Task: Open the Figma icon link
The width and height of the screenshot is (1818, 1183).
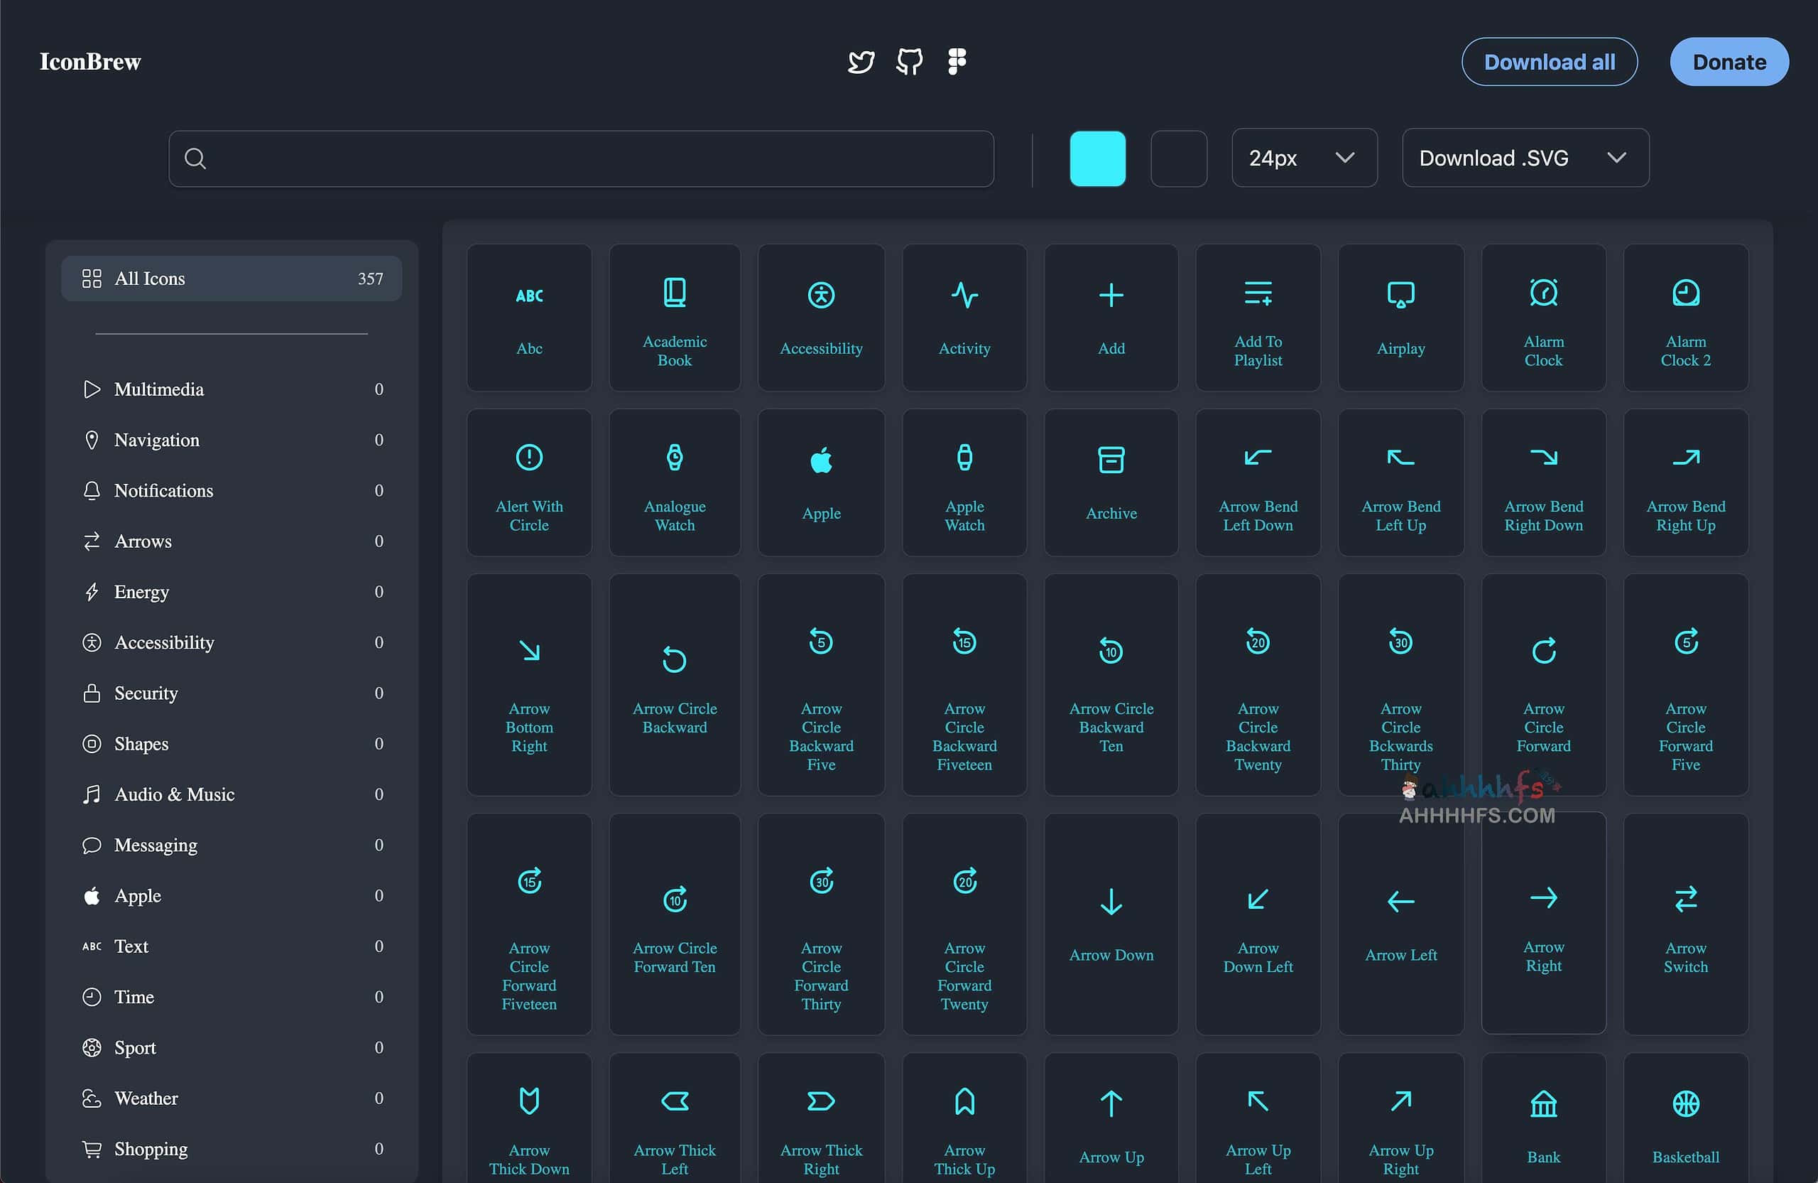Action: tap(956, 61)
